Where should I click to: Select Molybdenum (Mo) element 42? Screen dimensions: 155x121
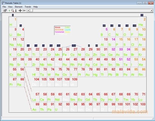coord(51,62)
